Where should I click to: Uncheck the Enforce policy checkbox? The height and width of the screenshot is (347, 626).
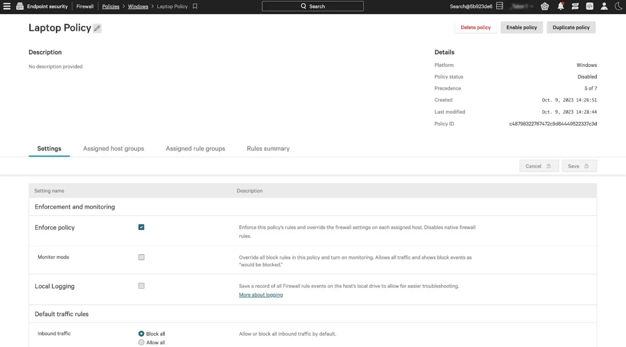click(x=141, y=227)
